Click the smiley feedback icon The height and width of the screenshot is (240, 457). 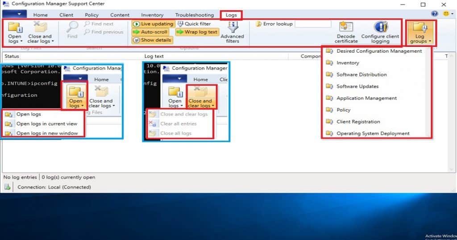(x=446, y=14)
